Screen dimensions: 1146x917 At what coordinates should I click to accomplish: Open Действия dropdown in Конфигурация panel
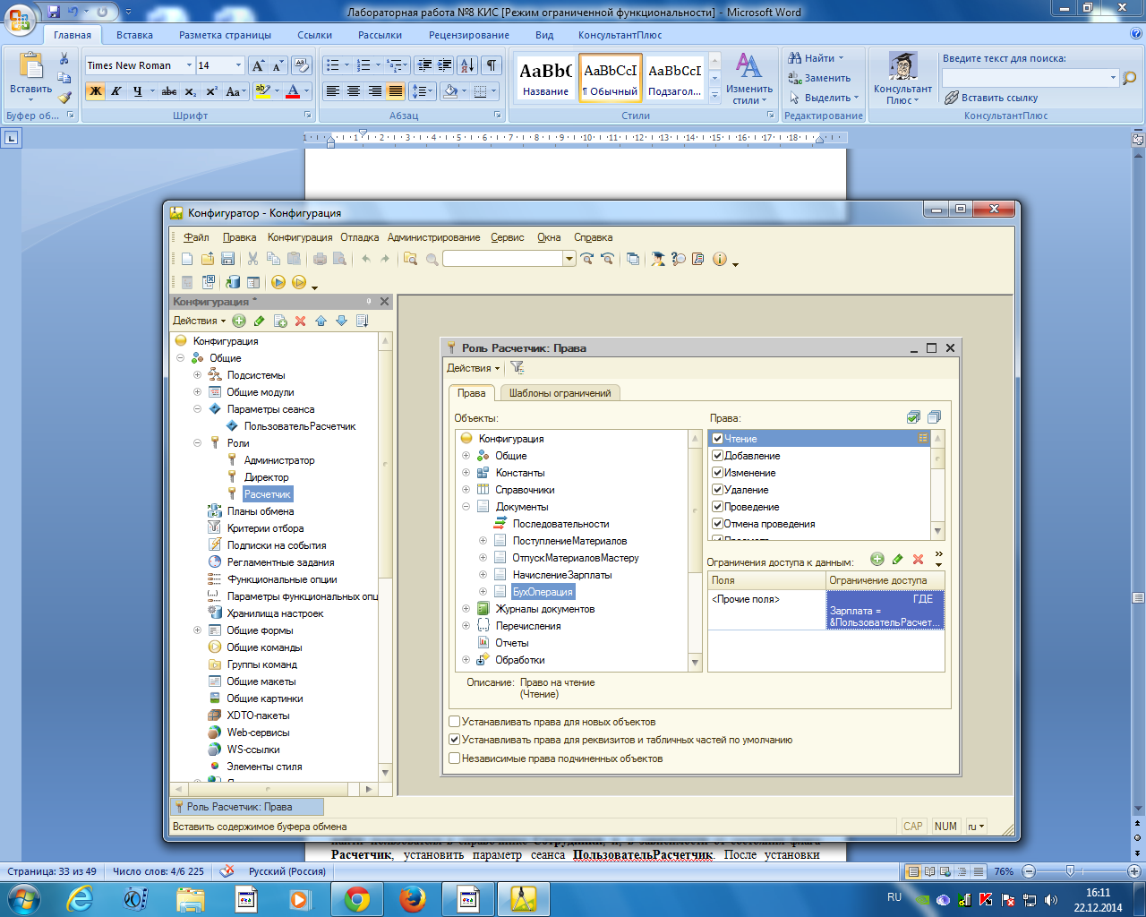pos(200,321)
